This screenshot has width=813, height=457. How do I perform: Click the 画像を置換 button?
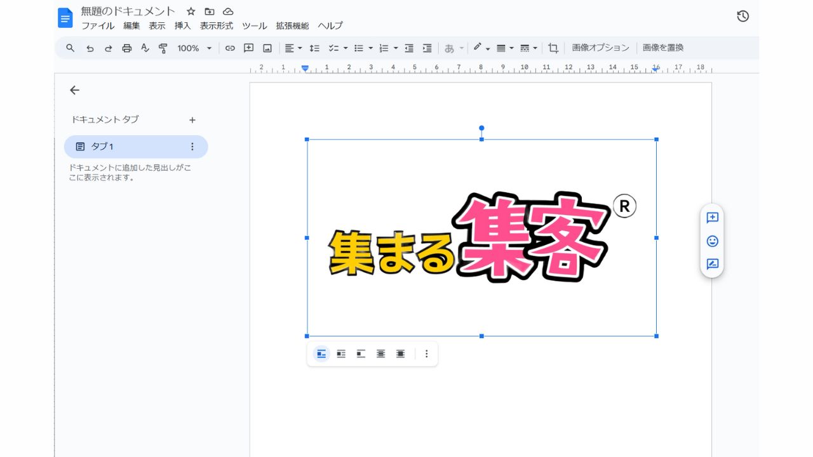[x=663, y=48]
